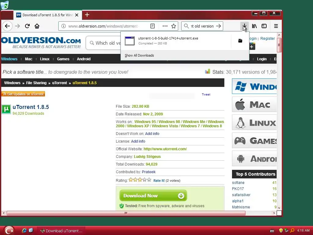Open contributor safarisilver's profile
Screen dimensions: 313x235
(x=241, y=195)
